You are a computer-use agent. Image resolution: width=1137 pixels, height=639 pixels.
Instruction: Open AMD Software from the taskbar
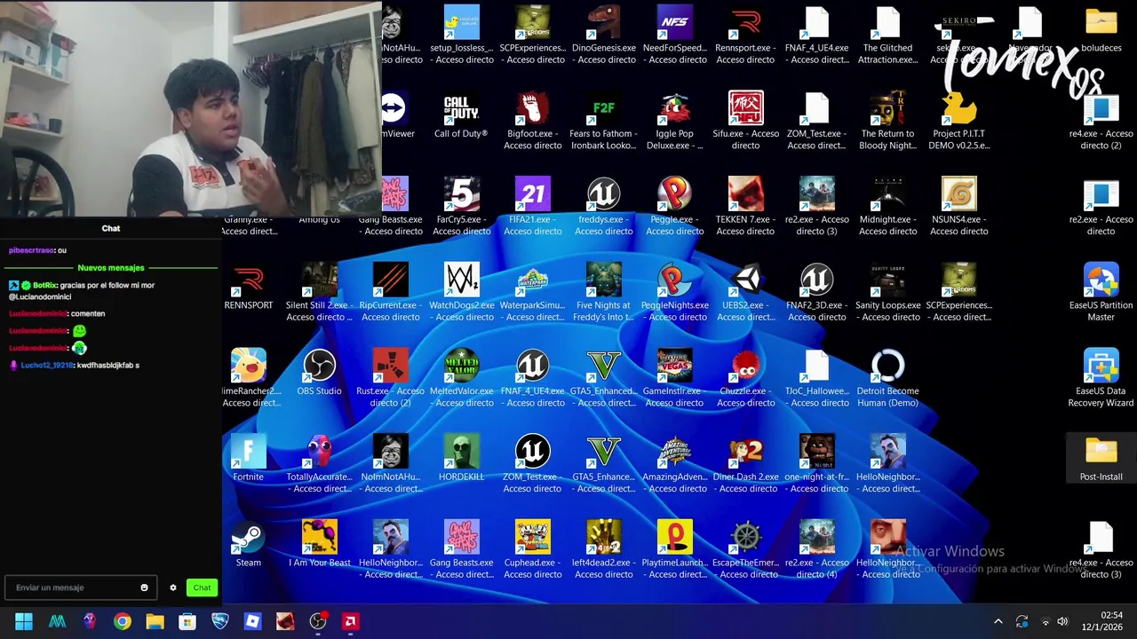(x=350, y=621)
